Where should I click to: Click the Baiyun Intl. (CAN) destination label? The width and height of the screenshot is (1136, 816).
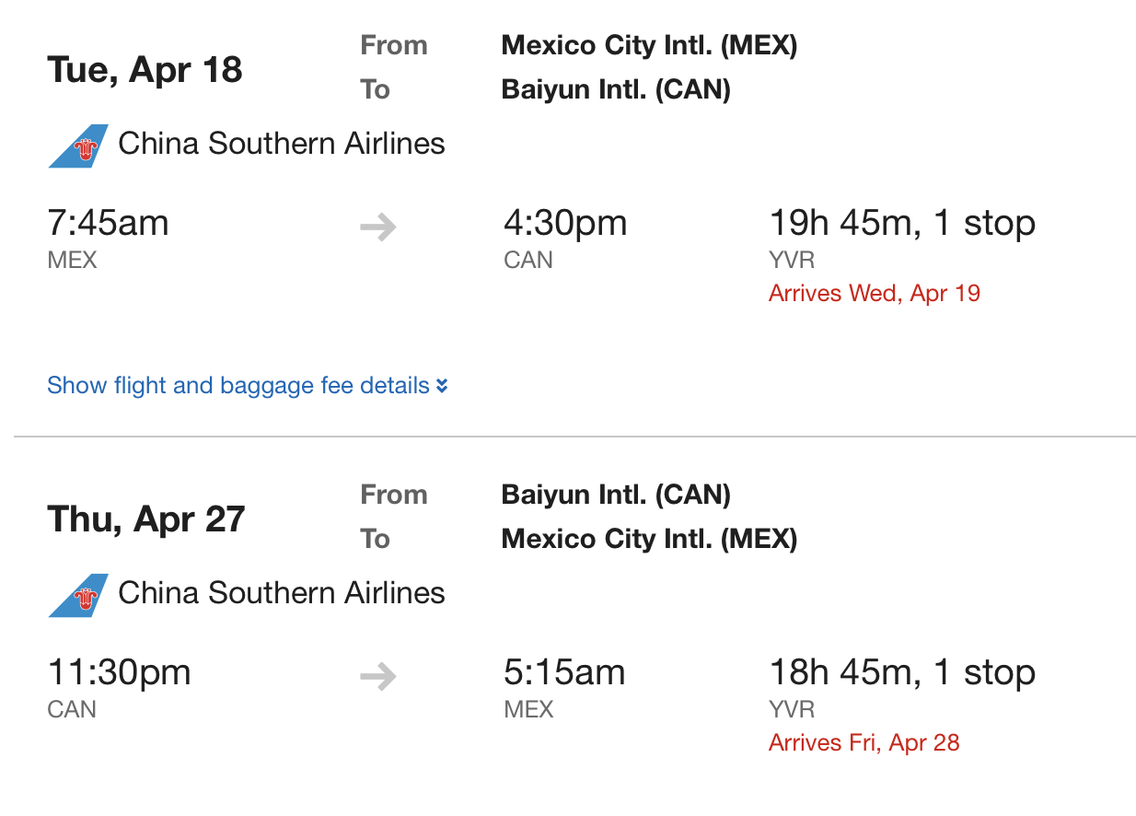tap(615, 89)
